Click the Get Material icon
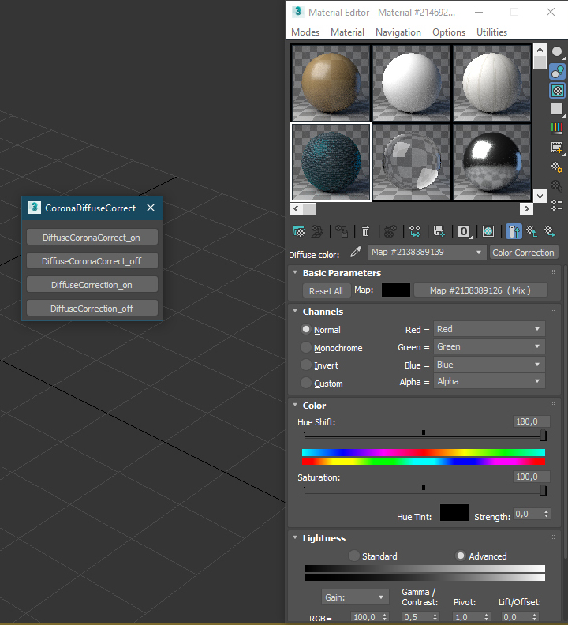Image resolution: width=568 pixels, height=625 pixels. tap(298, 231)
